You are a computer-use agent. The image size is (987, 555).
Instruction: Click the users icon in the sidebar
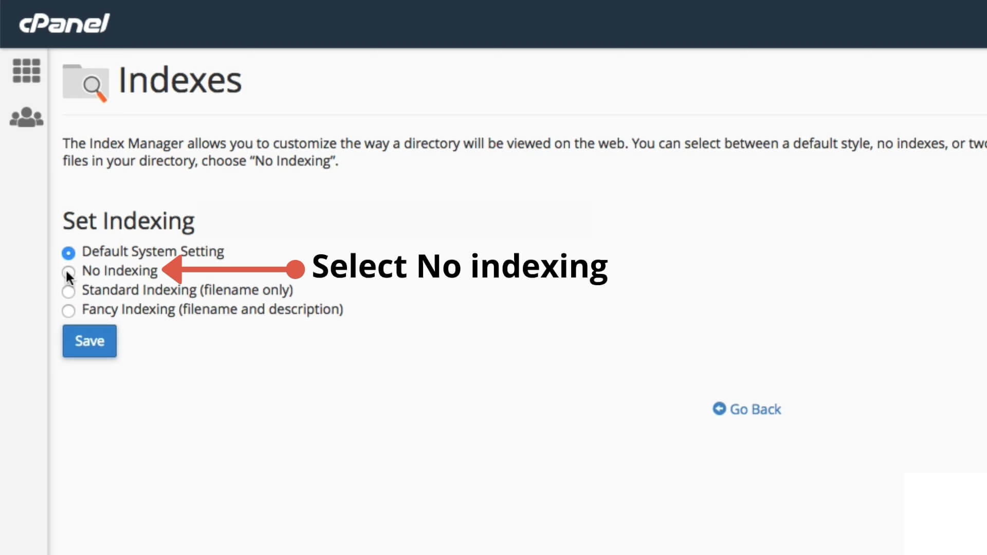click(26, 117)
